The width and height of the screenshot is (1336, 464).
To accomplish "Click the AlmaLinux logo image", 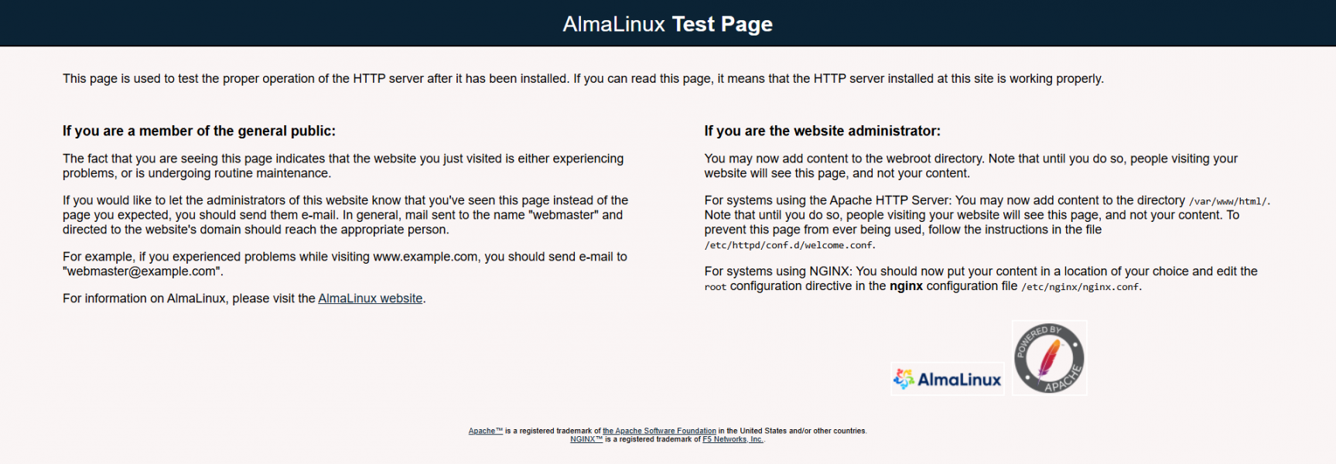I will (x=948, y=379).
